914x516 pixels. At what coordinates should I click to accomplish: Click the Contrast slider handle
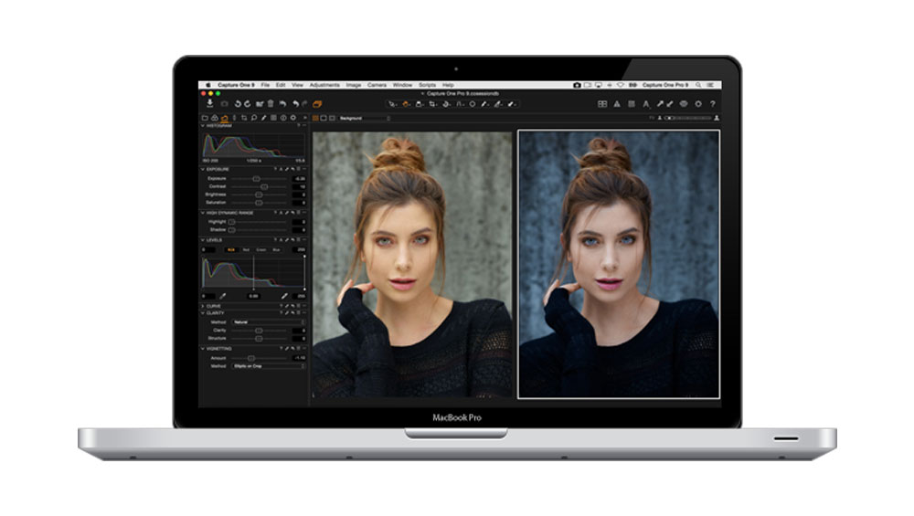pos(264,186)
